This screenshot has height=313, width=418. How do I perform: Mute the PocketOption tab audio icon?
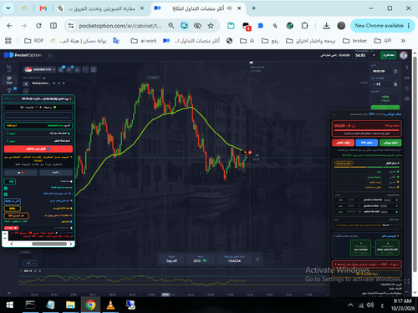point(229,8)
